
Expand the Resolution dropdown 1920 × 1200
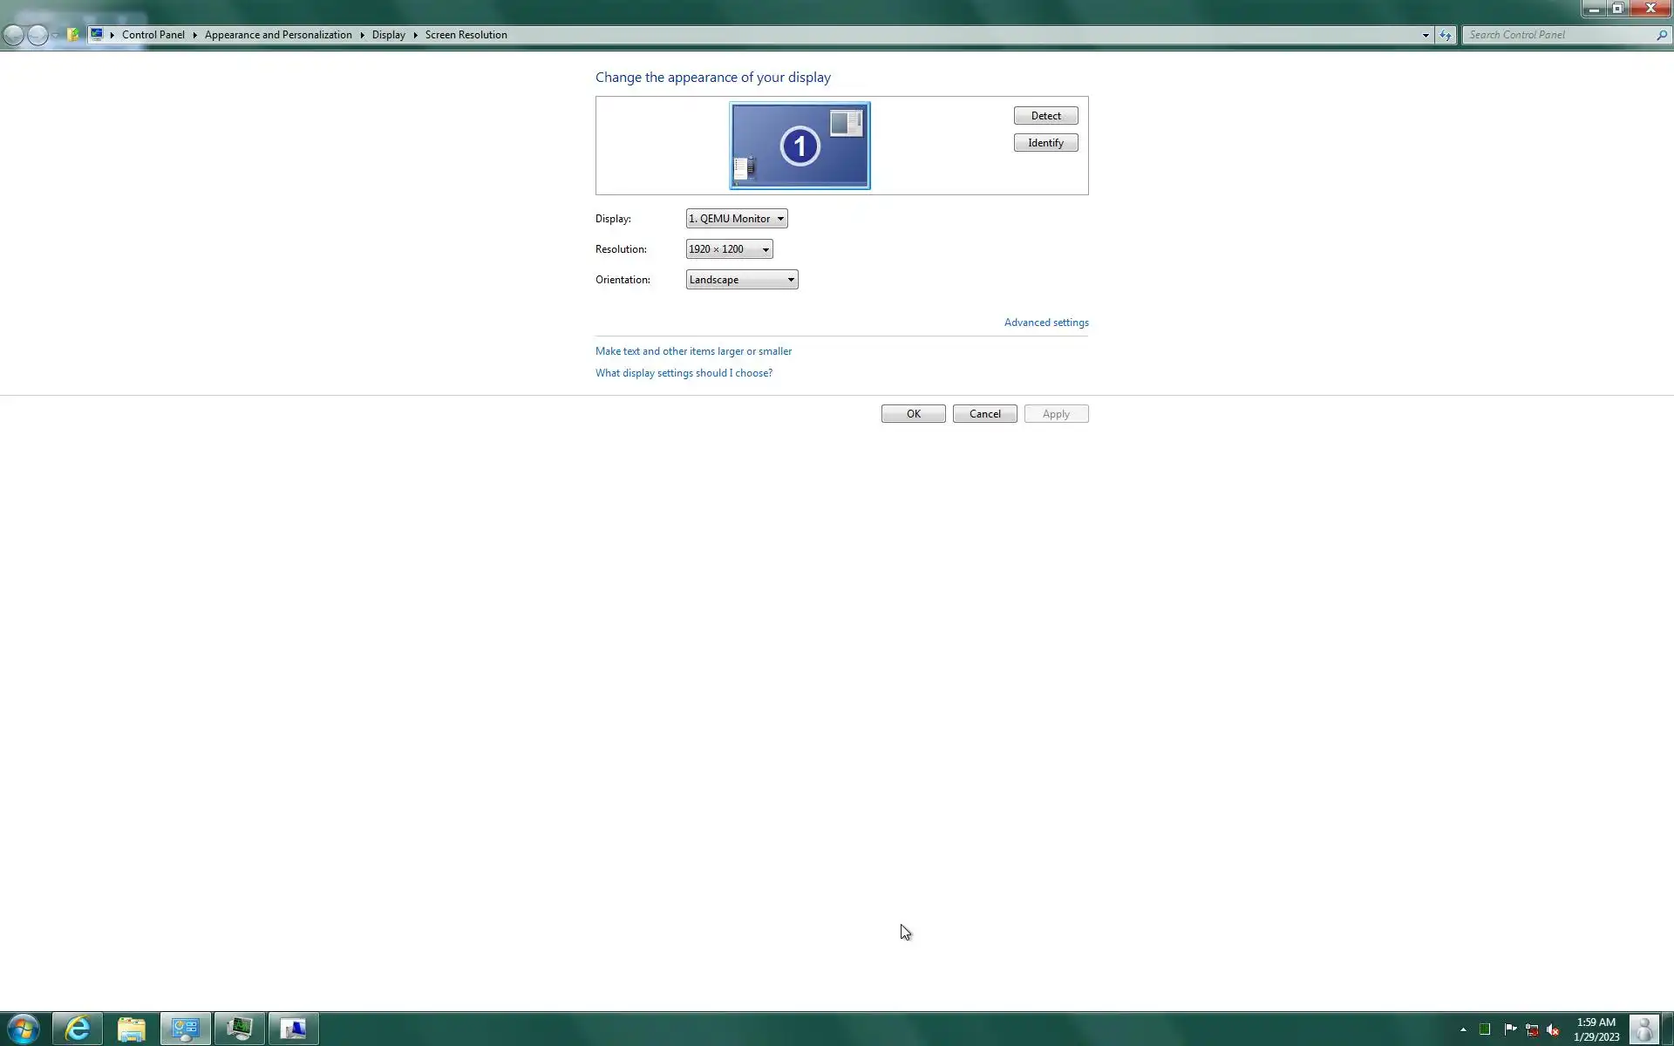click(729, 249)
